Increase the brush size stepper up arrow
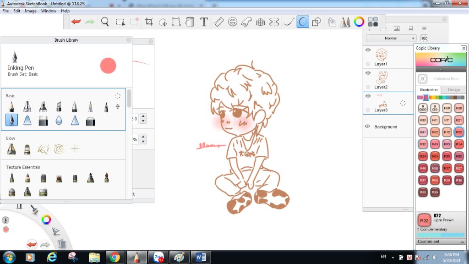The width and height of the screenshot is (469, 264). [x=143, y=116]
